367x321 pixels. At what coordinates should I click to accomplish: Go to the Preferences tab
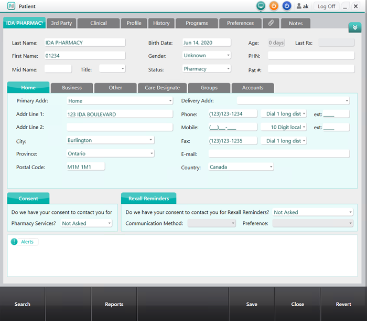[240, 23]
